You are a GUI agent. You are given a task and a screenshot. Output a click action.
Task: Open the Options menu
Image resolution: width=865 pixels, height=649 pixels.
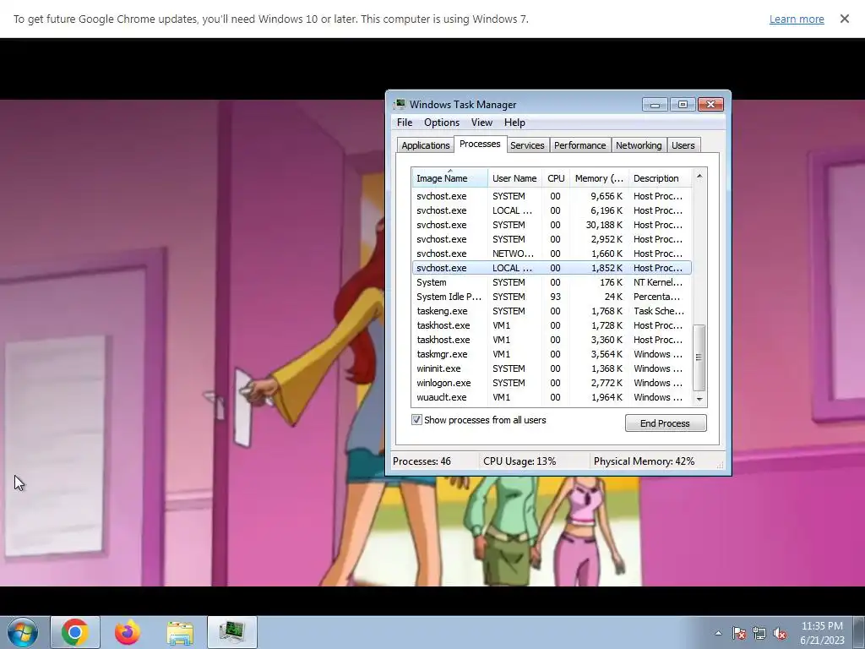pyautogui.click(x=441, y=123)
